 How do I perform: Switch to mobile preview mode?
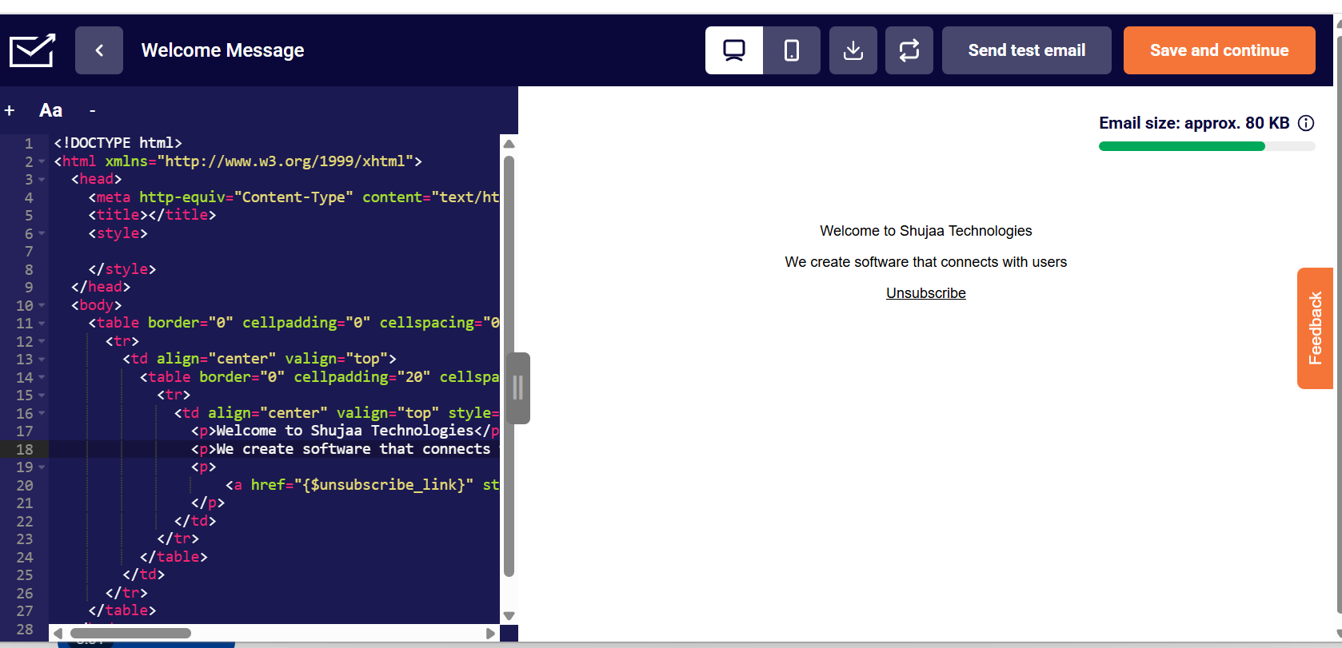tap(792, 50)
